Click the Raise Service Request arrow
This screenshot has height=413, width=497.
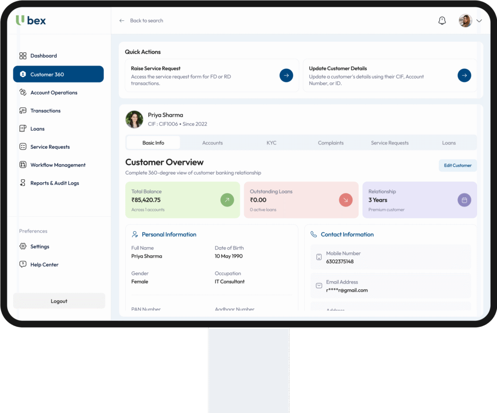click(x=286, y=75)
